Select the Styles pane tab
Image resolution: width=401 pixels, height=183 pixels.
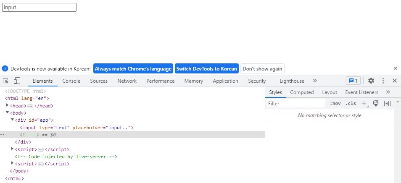pos(275,92)
